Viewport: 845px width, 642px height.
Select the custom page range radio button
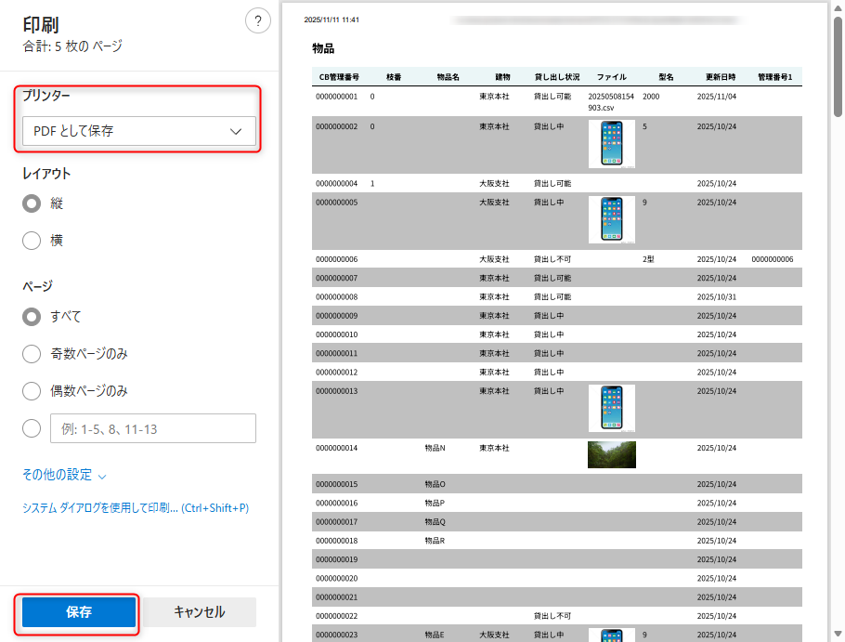(x=32, y=428)
